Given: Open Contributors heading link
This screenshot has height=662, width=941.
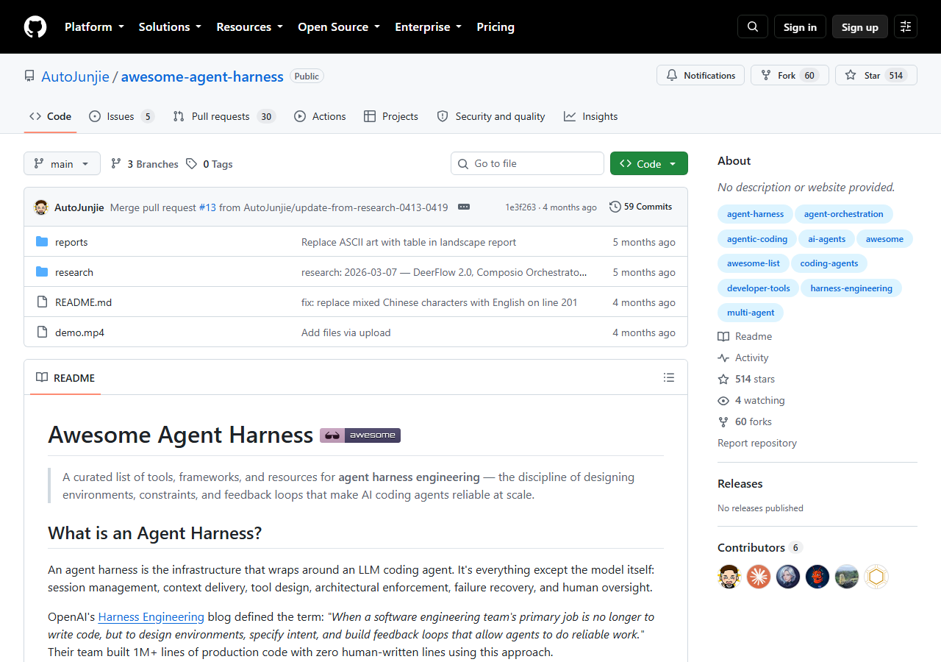Looking at the screenshot, I should (759, 547).
